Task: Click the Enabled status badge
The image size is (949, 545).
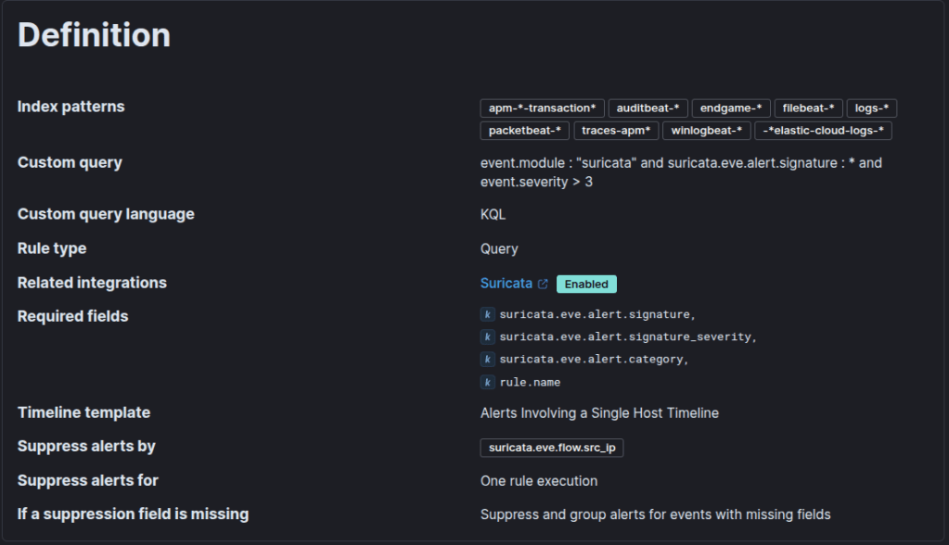Action: (586, 284)
